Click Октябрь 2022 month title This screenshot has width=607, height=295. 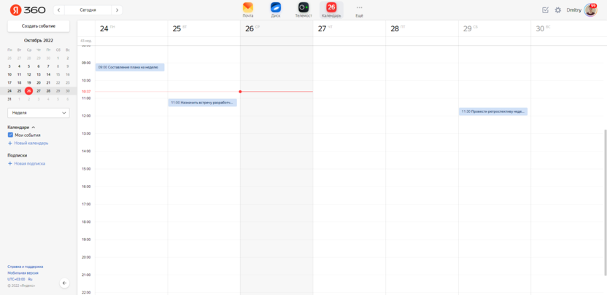pos(39,40)
